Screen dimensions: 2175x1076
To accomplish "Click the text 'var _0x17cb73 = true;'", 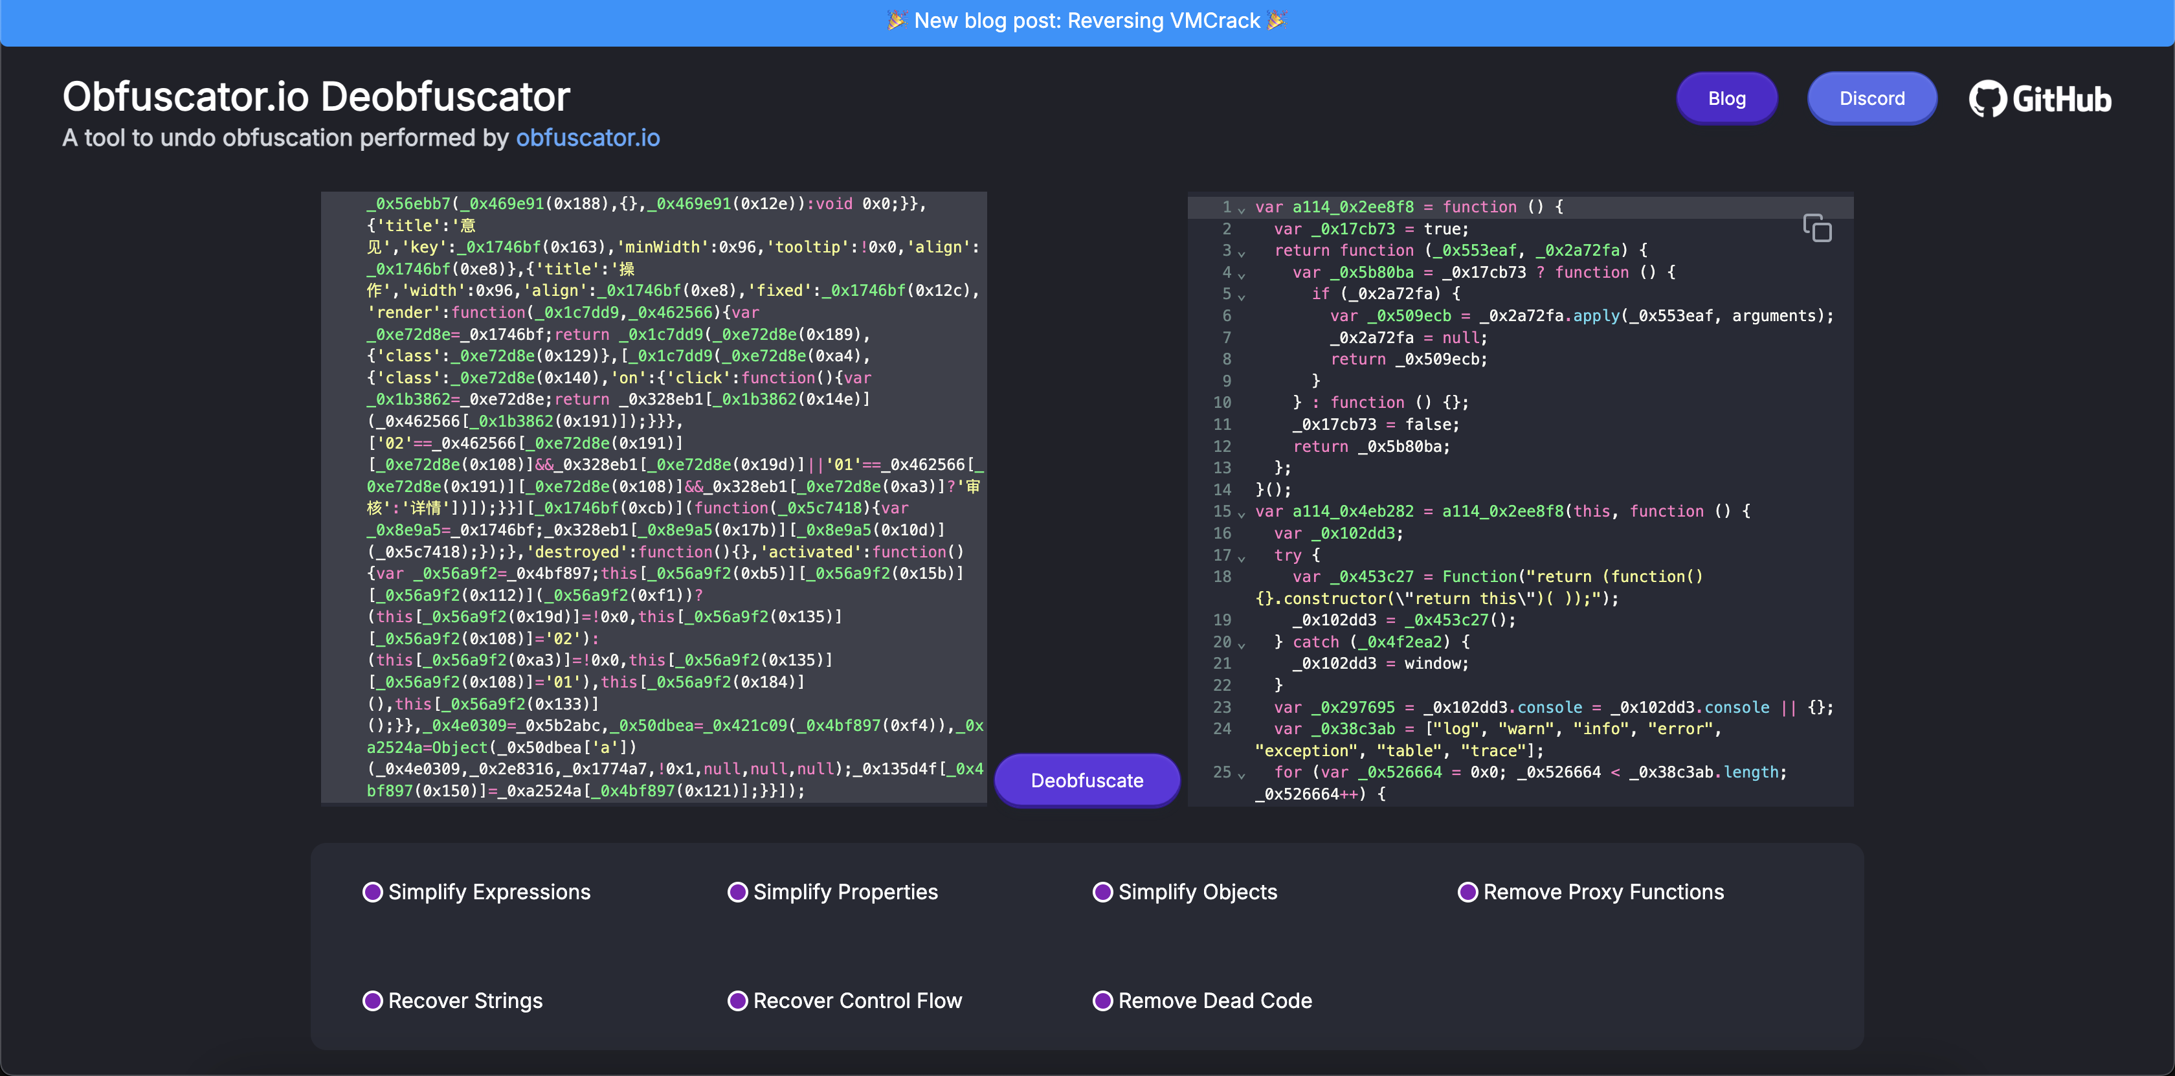I will [1371, 229].
